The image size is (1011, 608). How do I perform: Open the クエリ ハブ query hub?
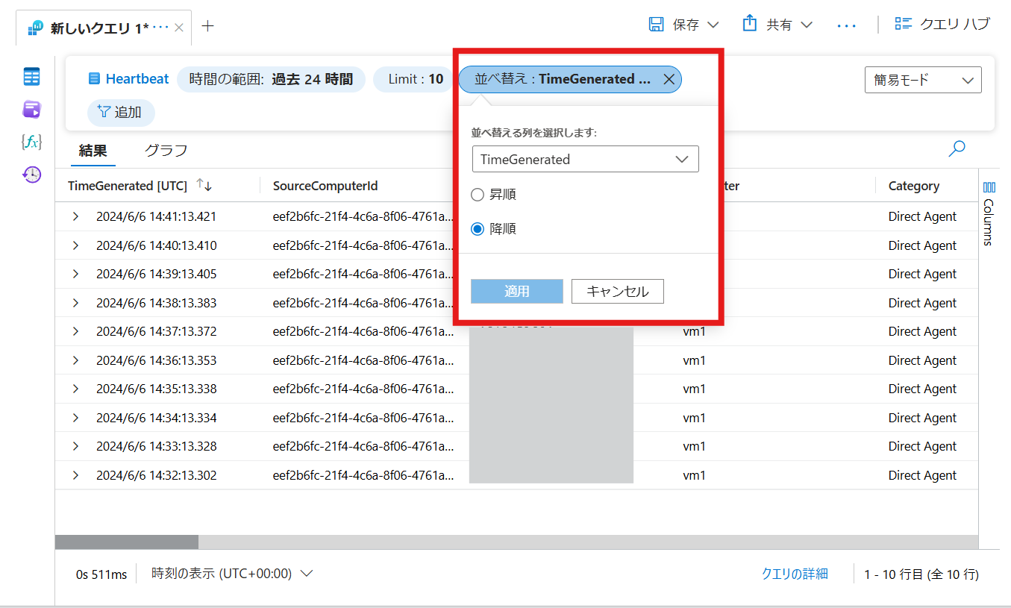[x=942, y=24]
